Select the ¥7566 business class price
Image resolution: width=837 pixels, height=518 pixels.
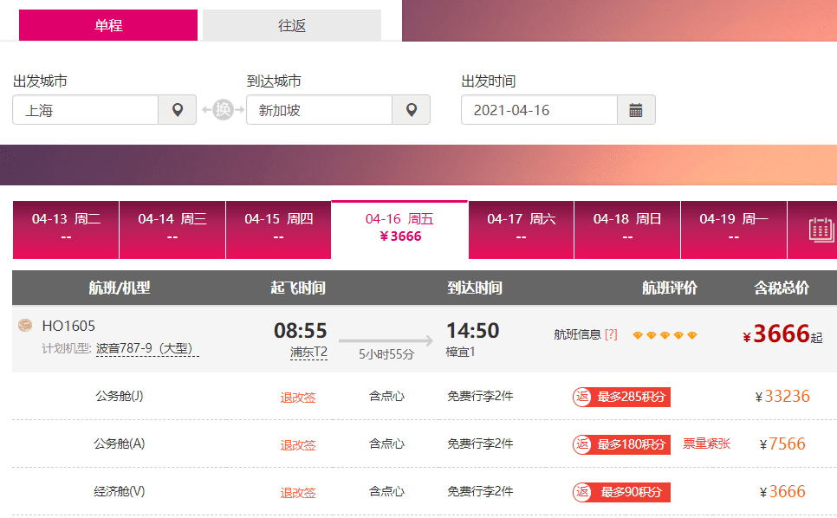click(x=787, y=444)
